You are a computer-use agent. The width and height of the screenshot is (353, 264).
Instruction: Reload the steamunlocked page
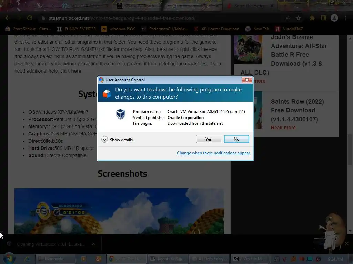[x=30, y=18]
